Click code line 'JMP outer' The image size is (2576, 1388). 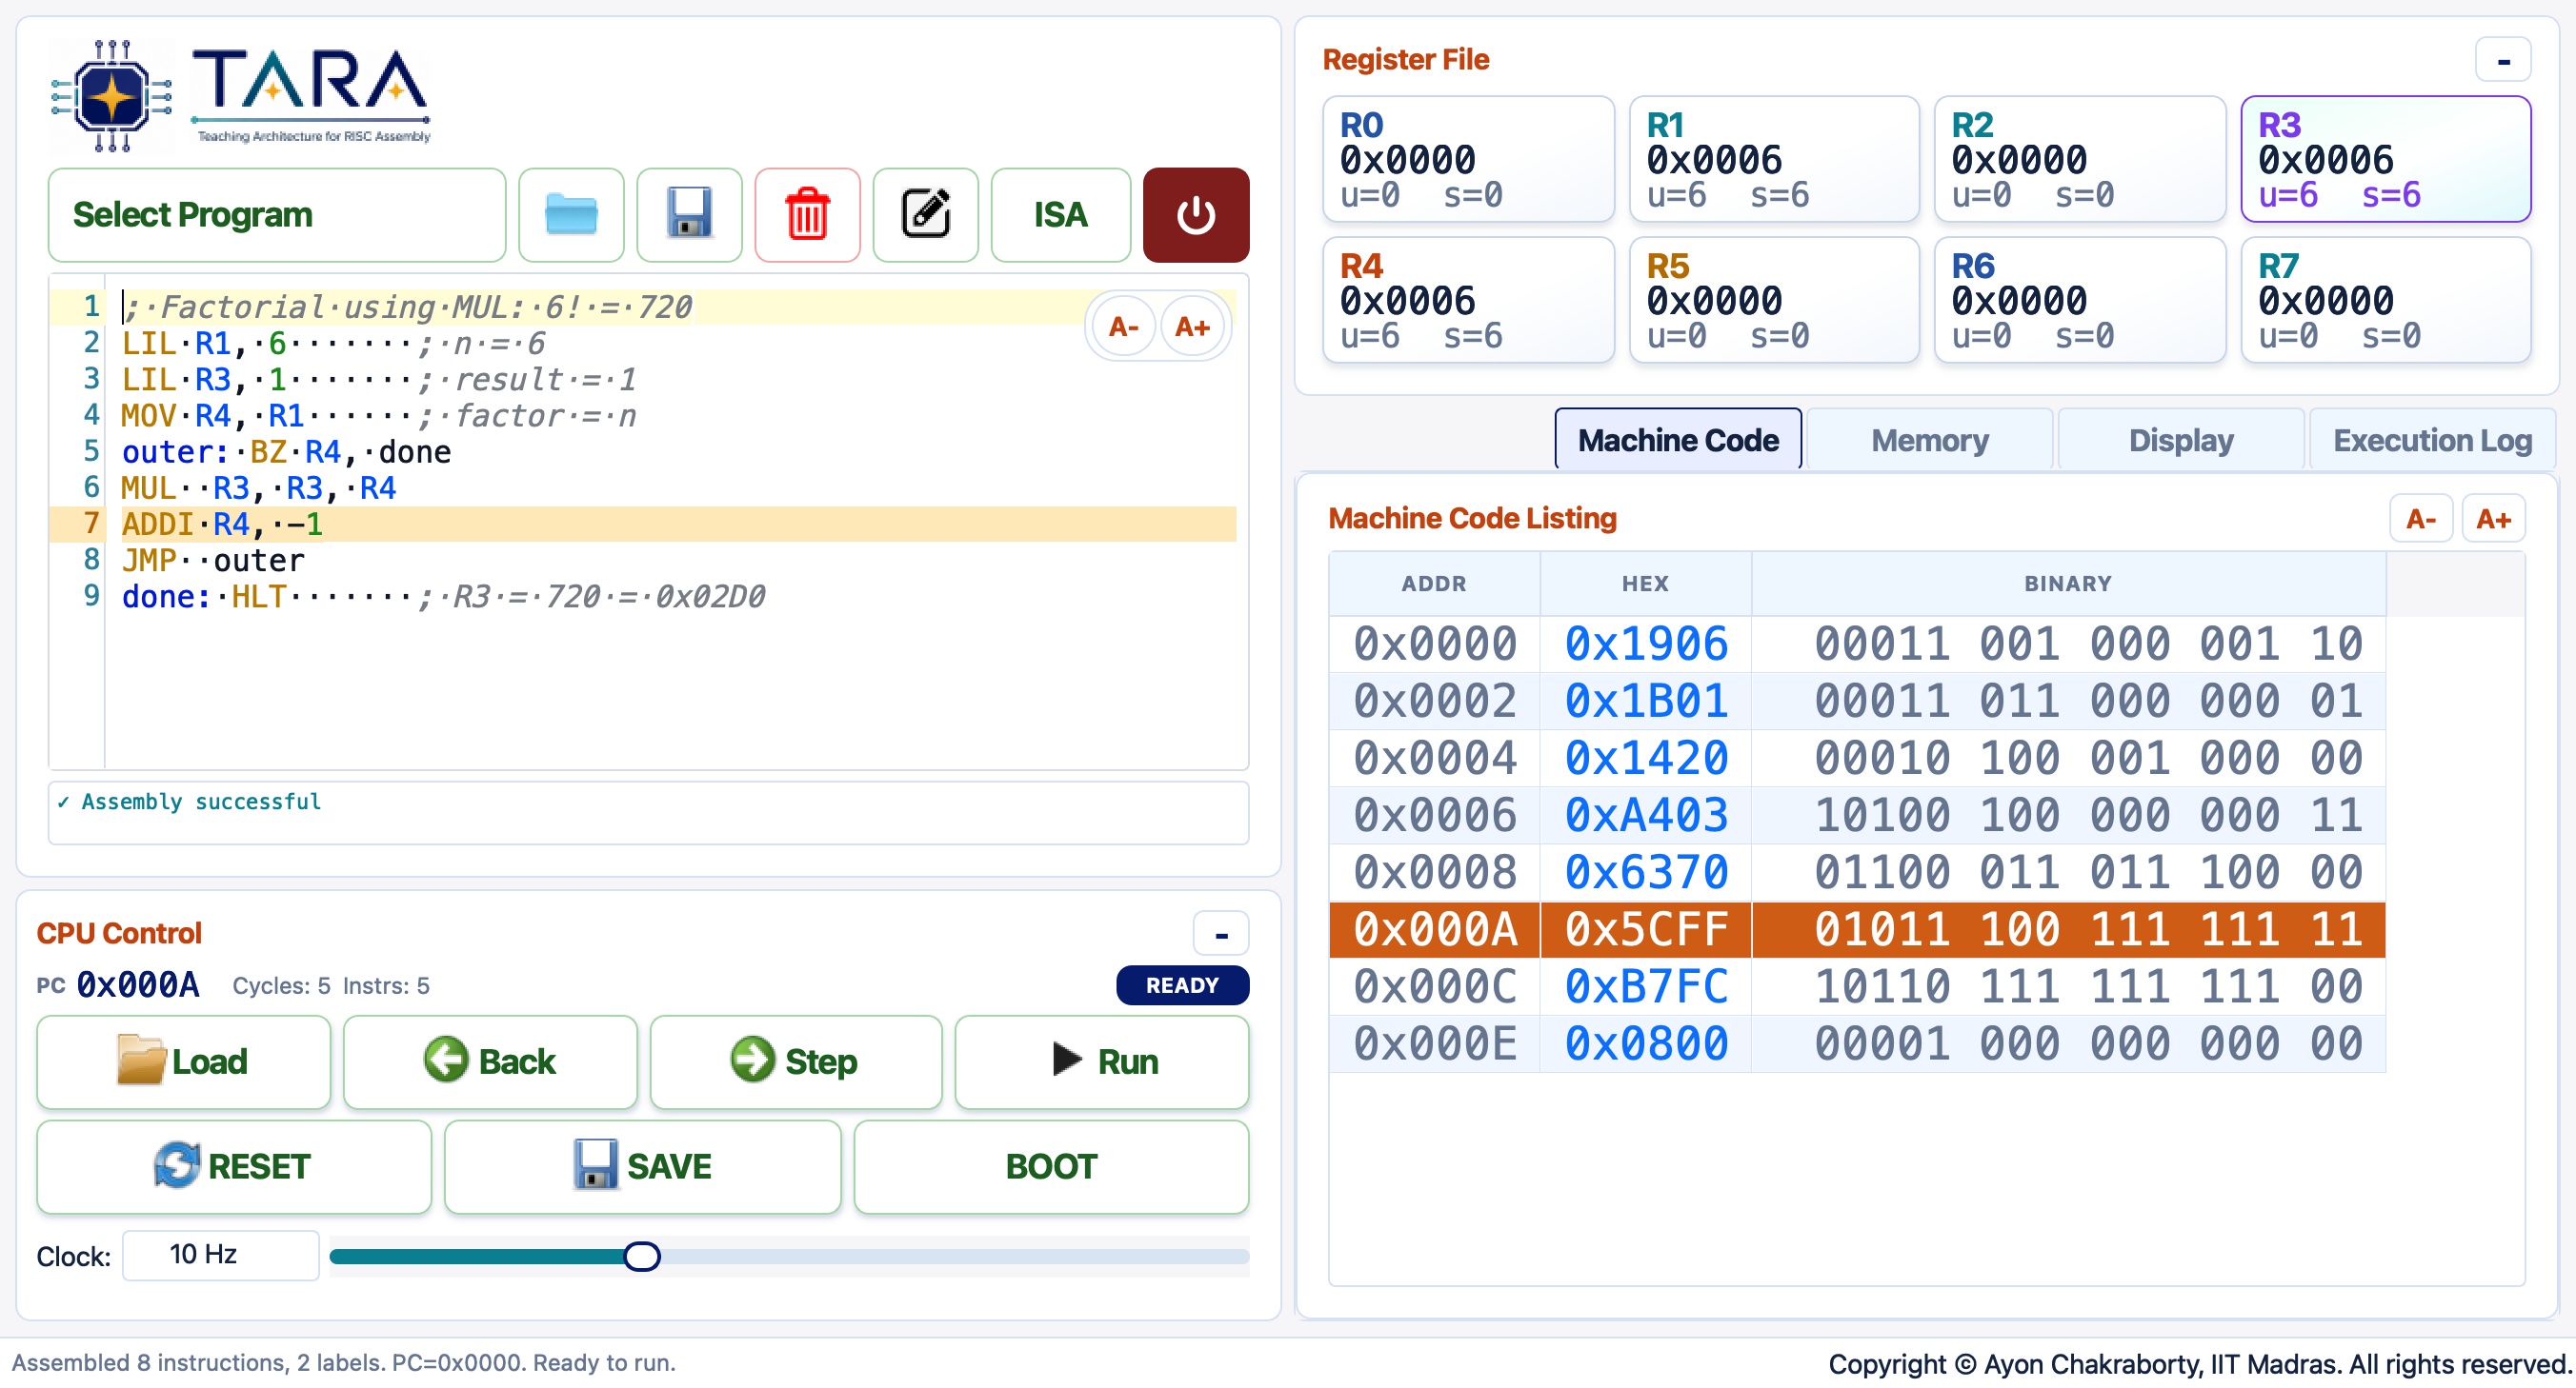point(213,561)
